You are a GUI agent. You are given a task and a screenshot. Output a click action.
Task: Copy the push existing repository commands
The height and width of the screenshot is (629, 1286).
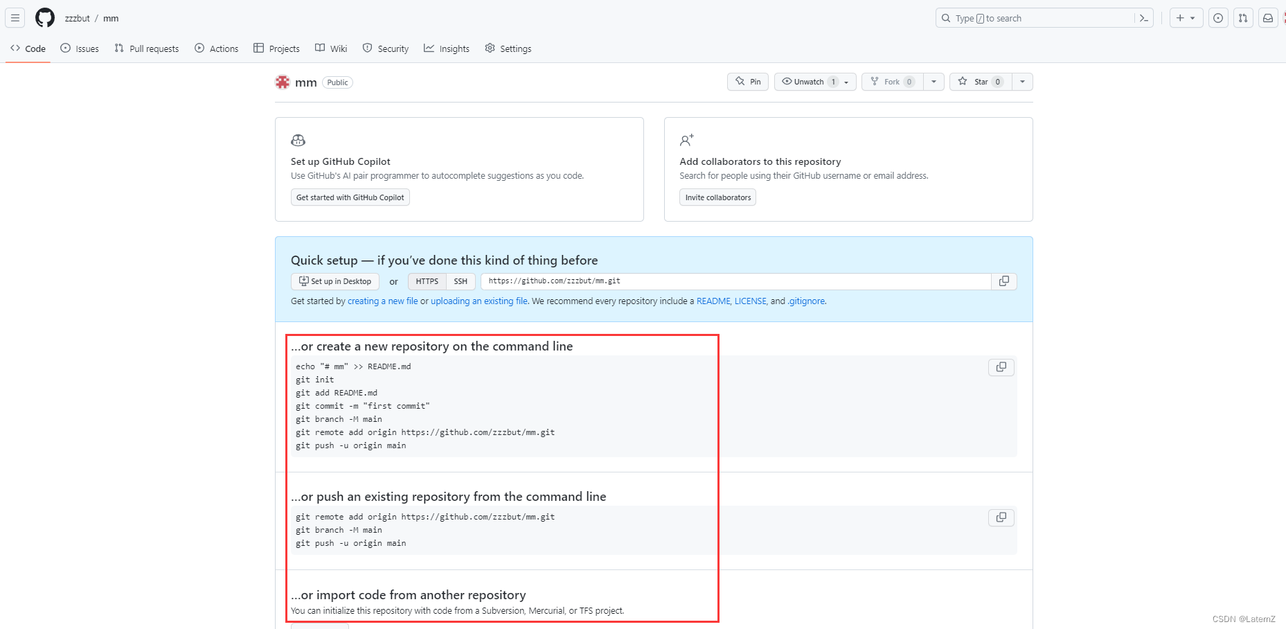[1001, 517]
